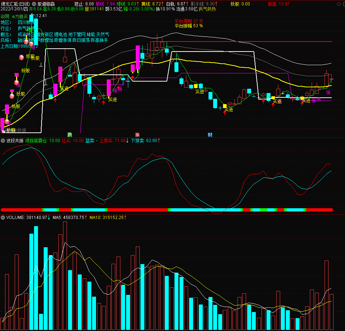345x331 pixels.
Task: Click the 绿探底震仓: 10.00 value
Action: (x=43, y=141)
